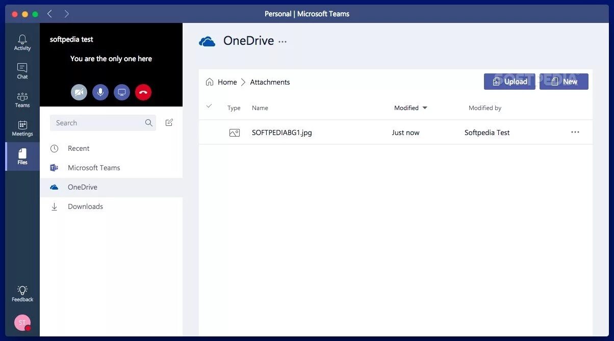The image size is (614, 341).
Task: Share screen in the call
Action: pos(122,92)
